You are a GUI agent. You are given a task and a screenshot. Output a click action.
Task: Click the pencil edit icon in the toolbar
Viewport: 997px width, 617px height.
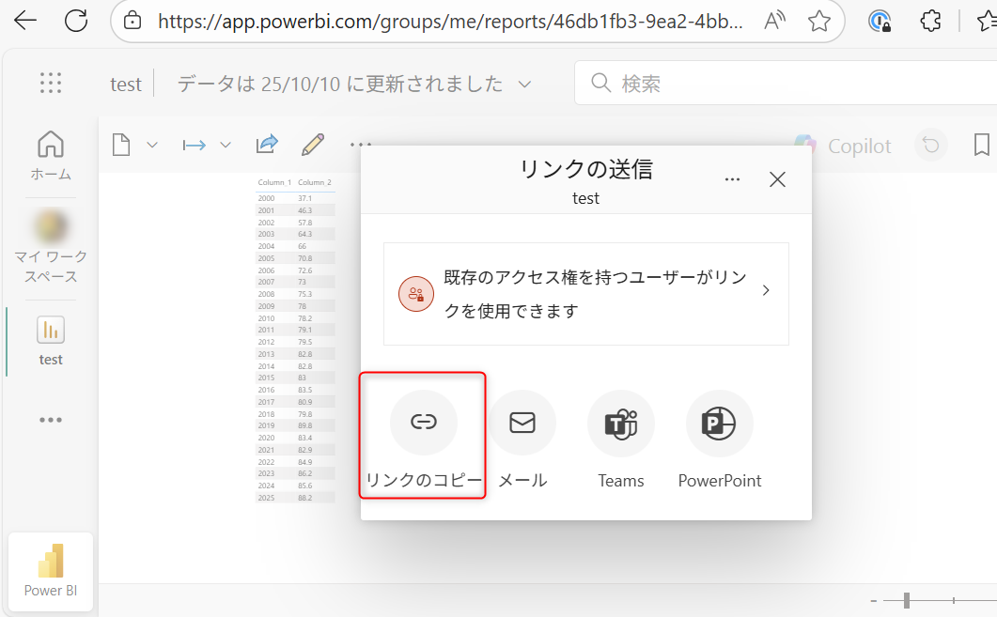[313, 144]
